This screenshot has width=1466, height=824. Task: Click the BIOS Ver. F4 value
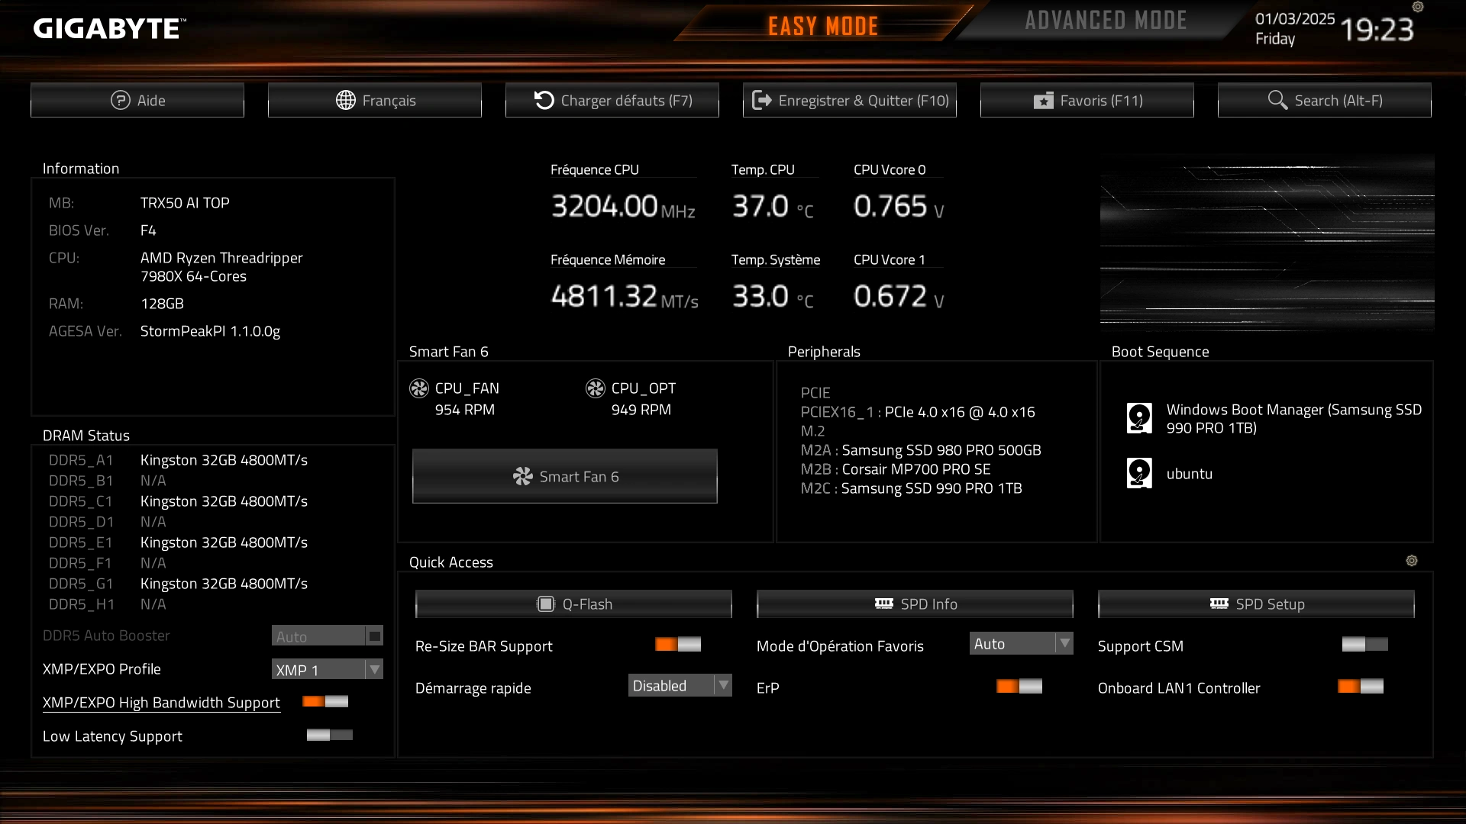point(148,230)
